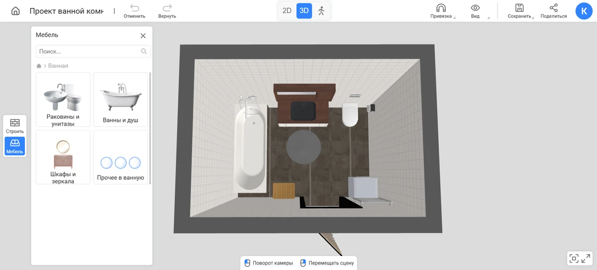Open Привязка snapping options
This screenshot has height=270, width=597.
[x=441, y=11]
